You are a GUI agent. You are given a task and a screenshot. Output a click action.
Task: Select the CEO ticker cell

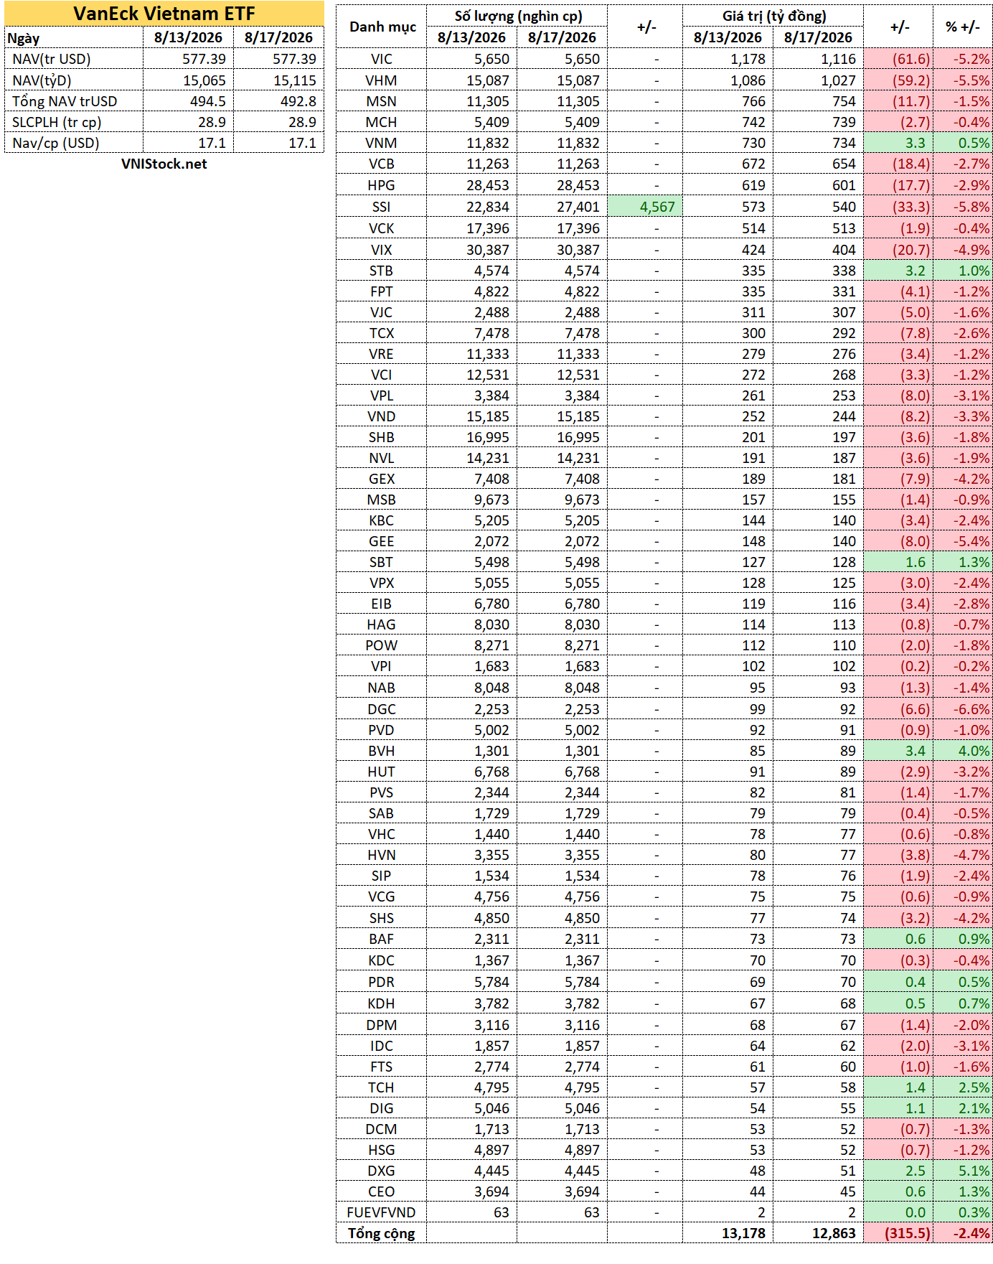coord(382,1192)
